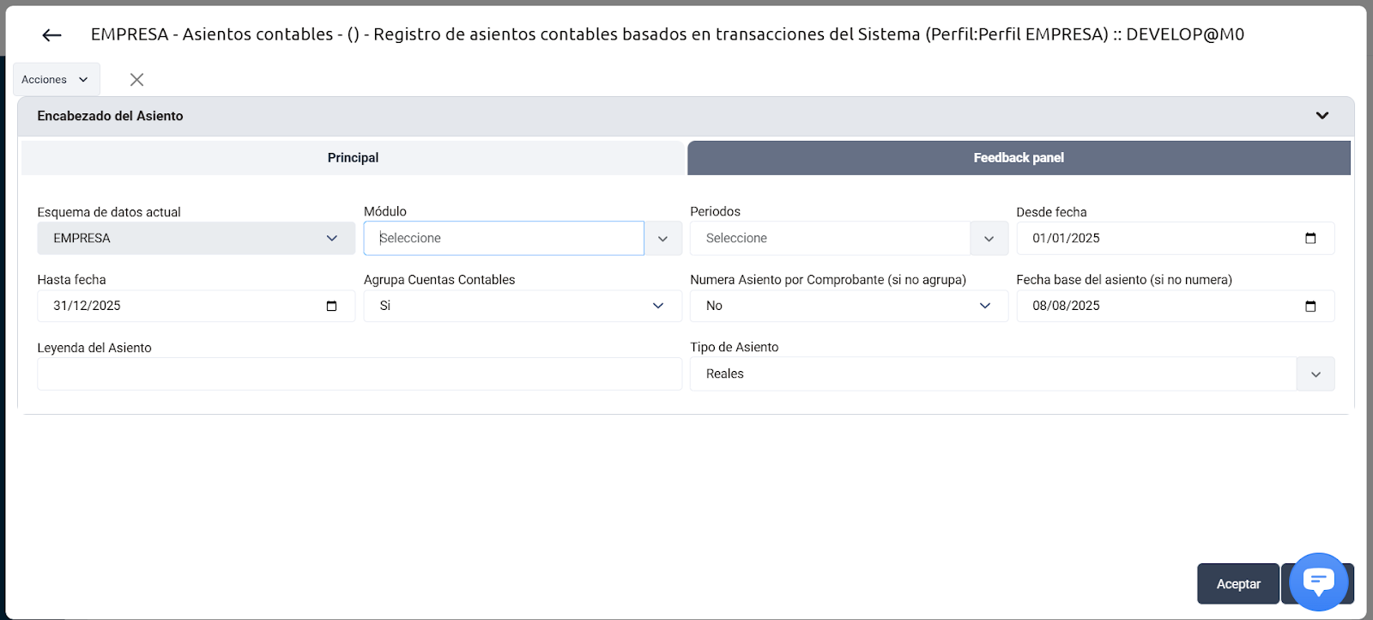The width and height of the screenshot is (1373, 620).
Task: Open the Acciones dropdown menu
Action: click(x=57, y=80)
